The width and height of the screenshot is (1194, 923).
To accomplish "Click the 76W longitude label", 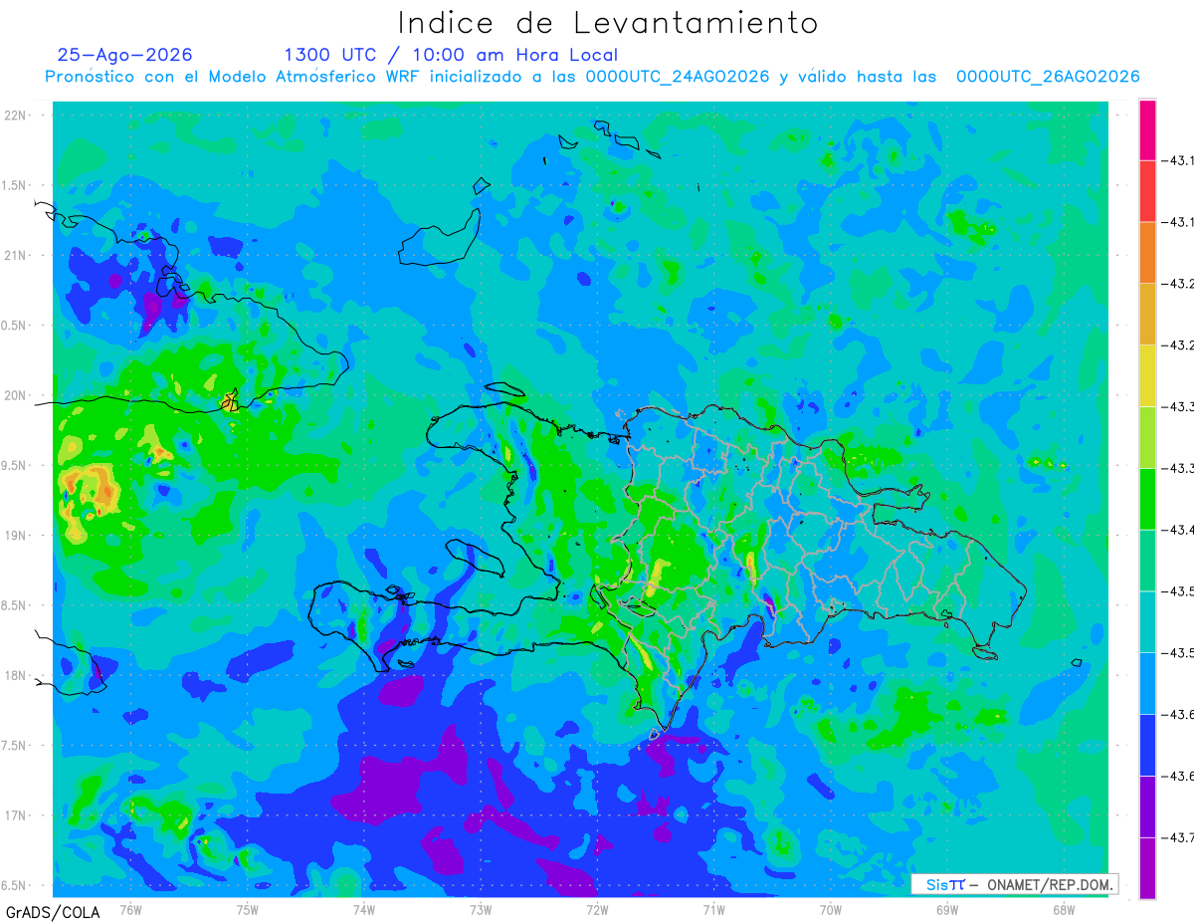I will 130,909.
